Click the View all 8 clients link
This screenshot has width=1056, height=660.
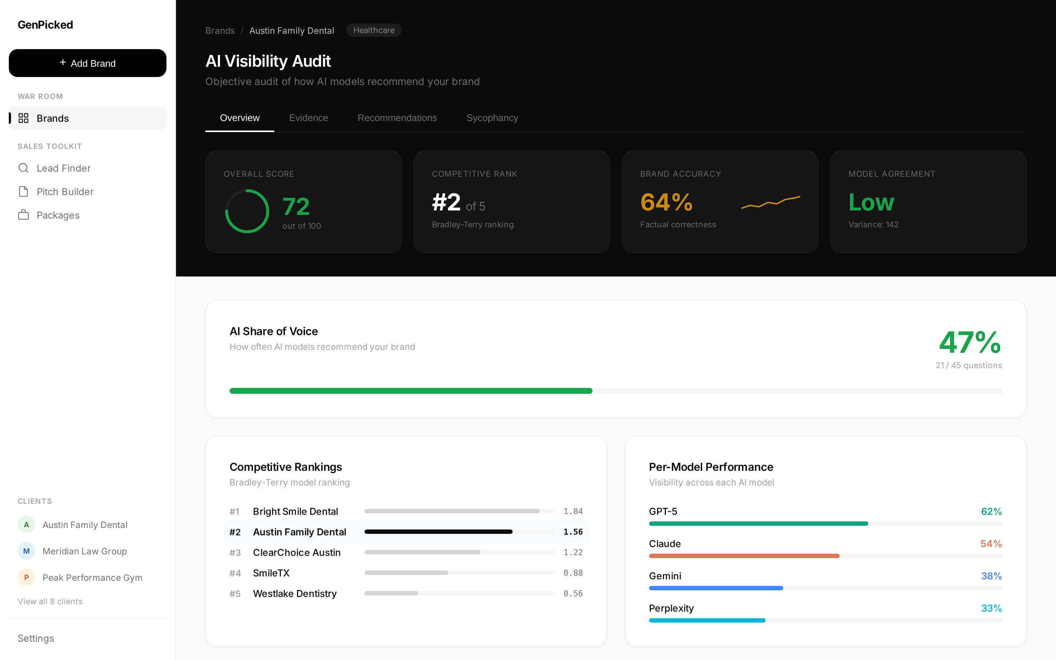tap(50, 601)
